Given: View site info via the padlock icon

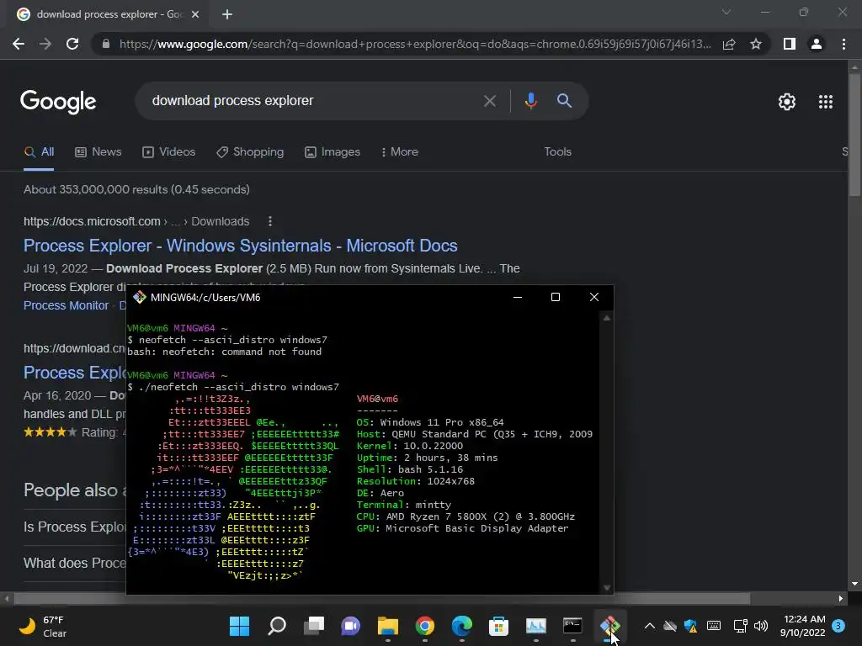Looking at the screenshot, I should coord(106,44).
